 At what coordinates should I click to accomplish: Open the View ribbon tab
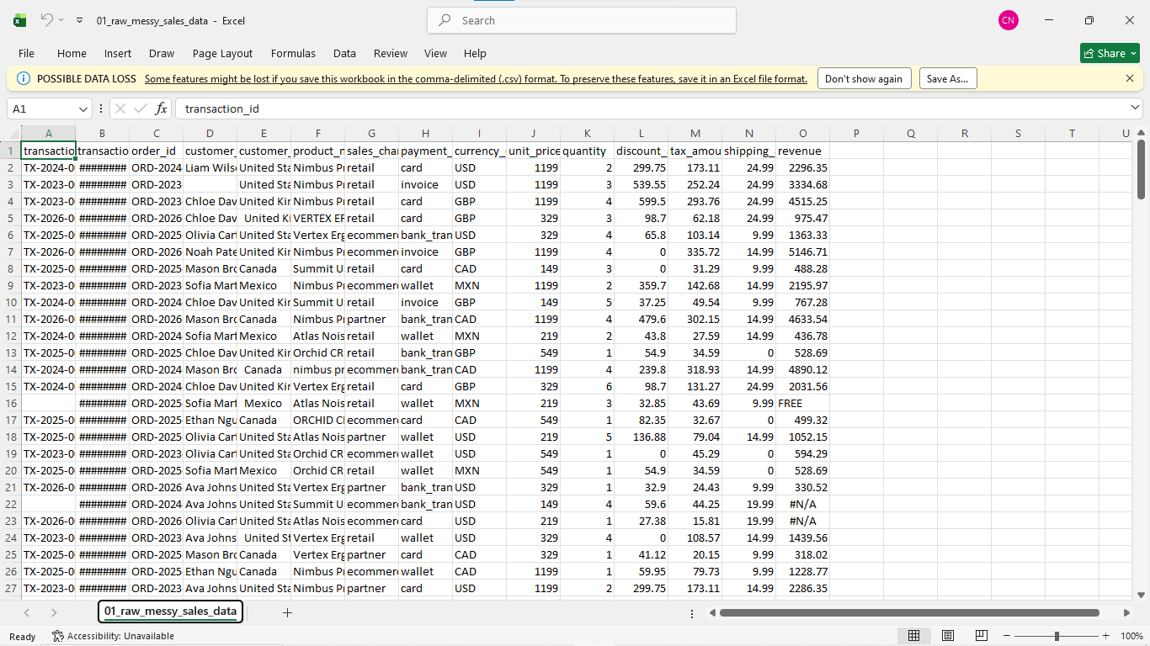pyautogui.click(x=435, y=53)
